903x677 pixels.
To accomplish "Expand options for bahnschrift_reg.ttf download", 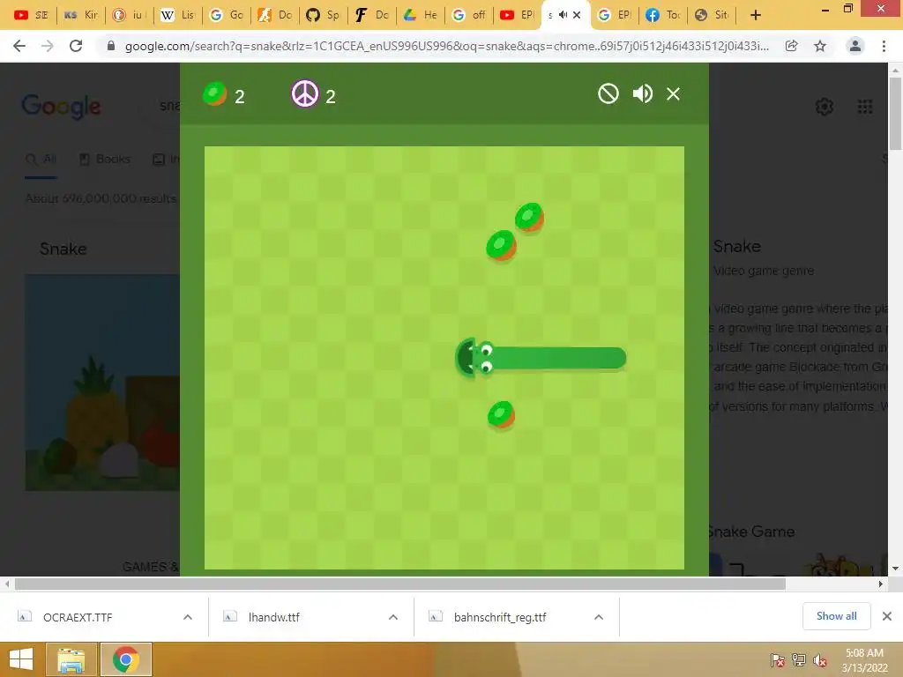I will click(x=599, y=617).
